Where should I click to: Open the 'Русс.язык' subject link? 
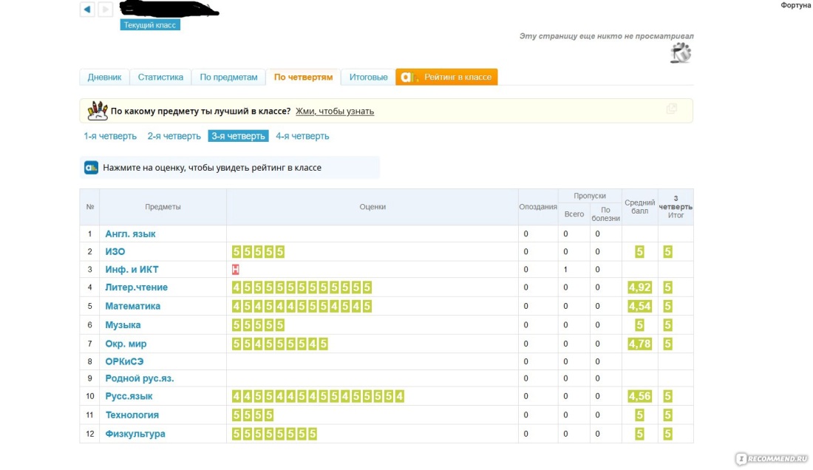129,397
